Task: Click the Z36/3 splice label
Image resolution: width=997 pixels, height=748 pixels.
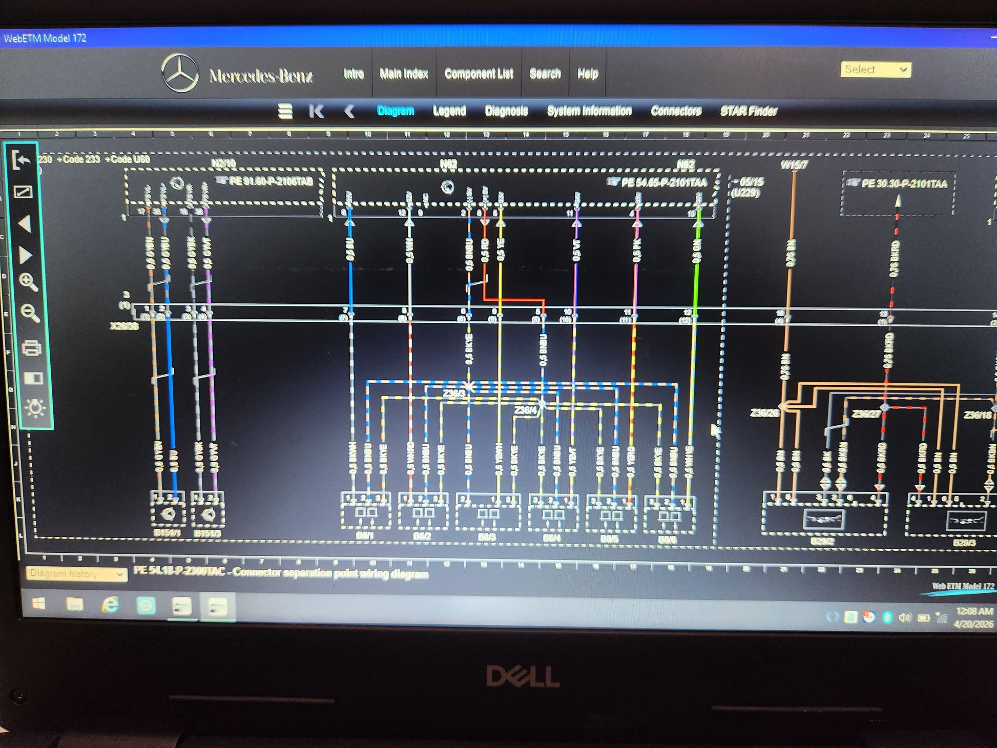Action: click(454, 393)
